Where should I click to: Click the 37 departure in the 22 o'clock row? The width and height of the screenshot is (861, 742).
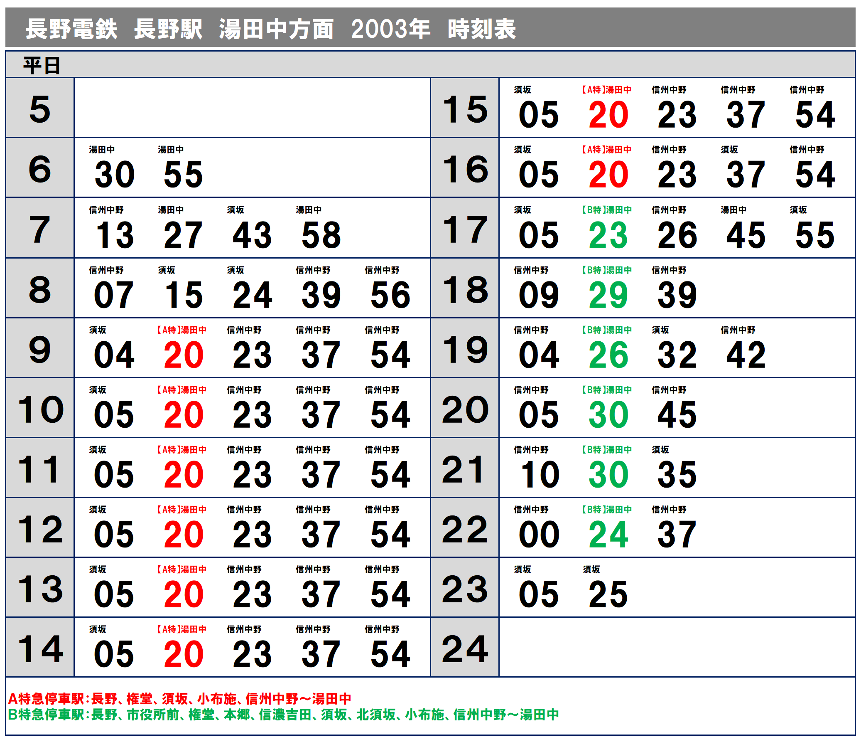pyautogui.click(x=677, y=535)
